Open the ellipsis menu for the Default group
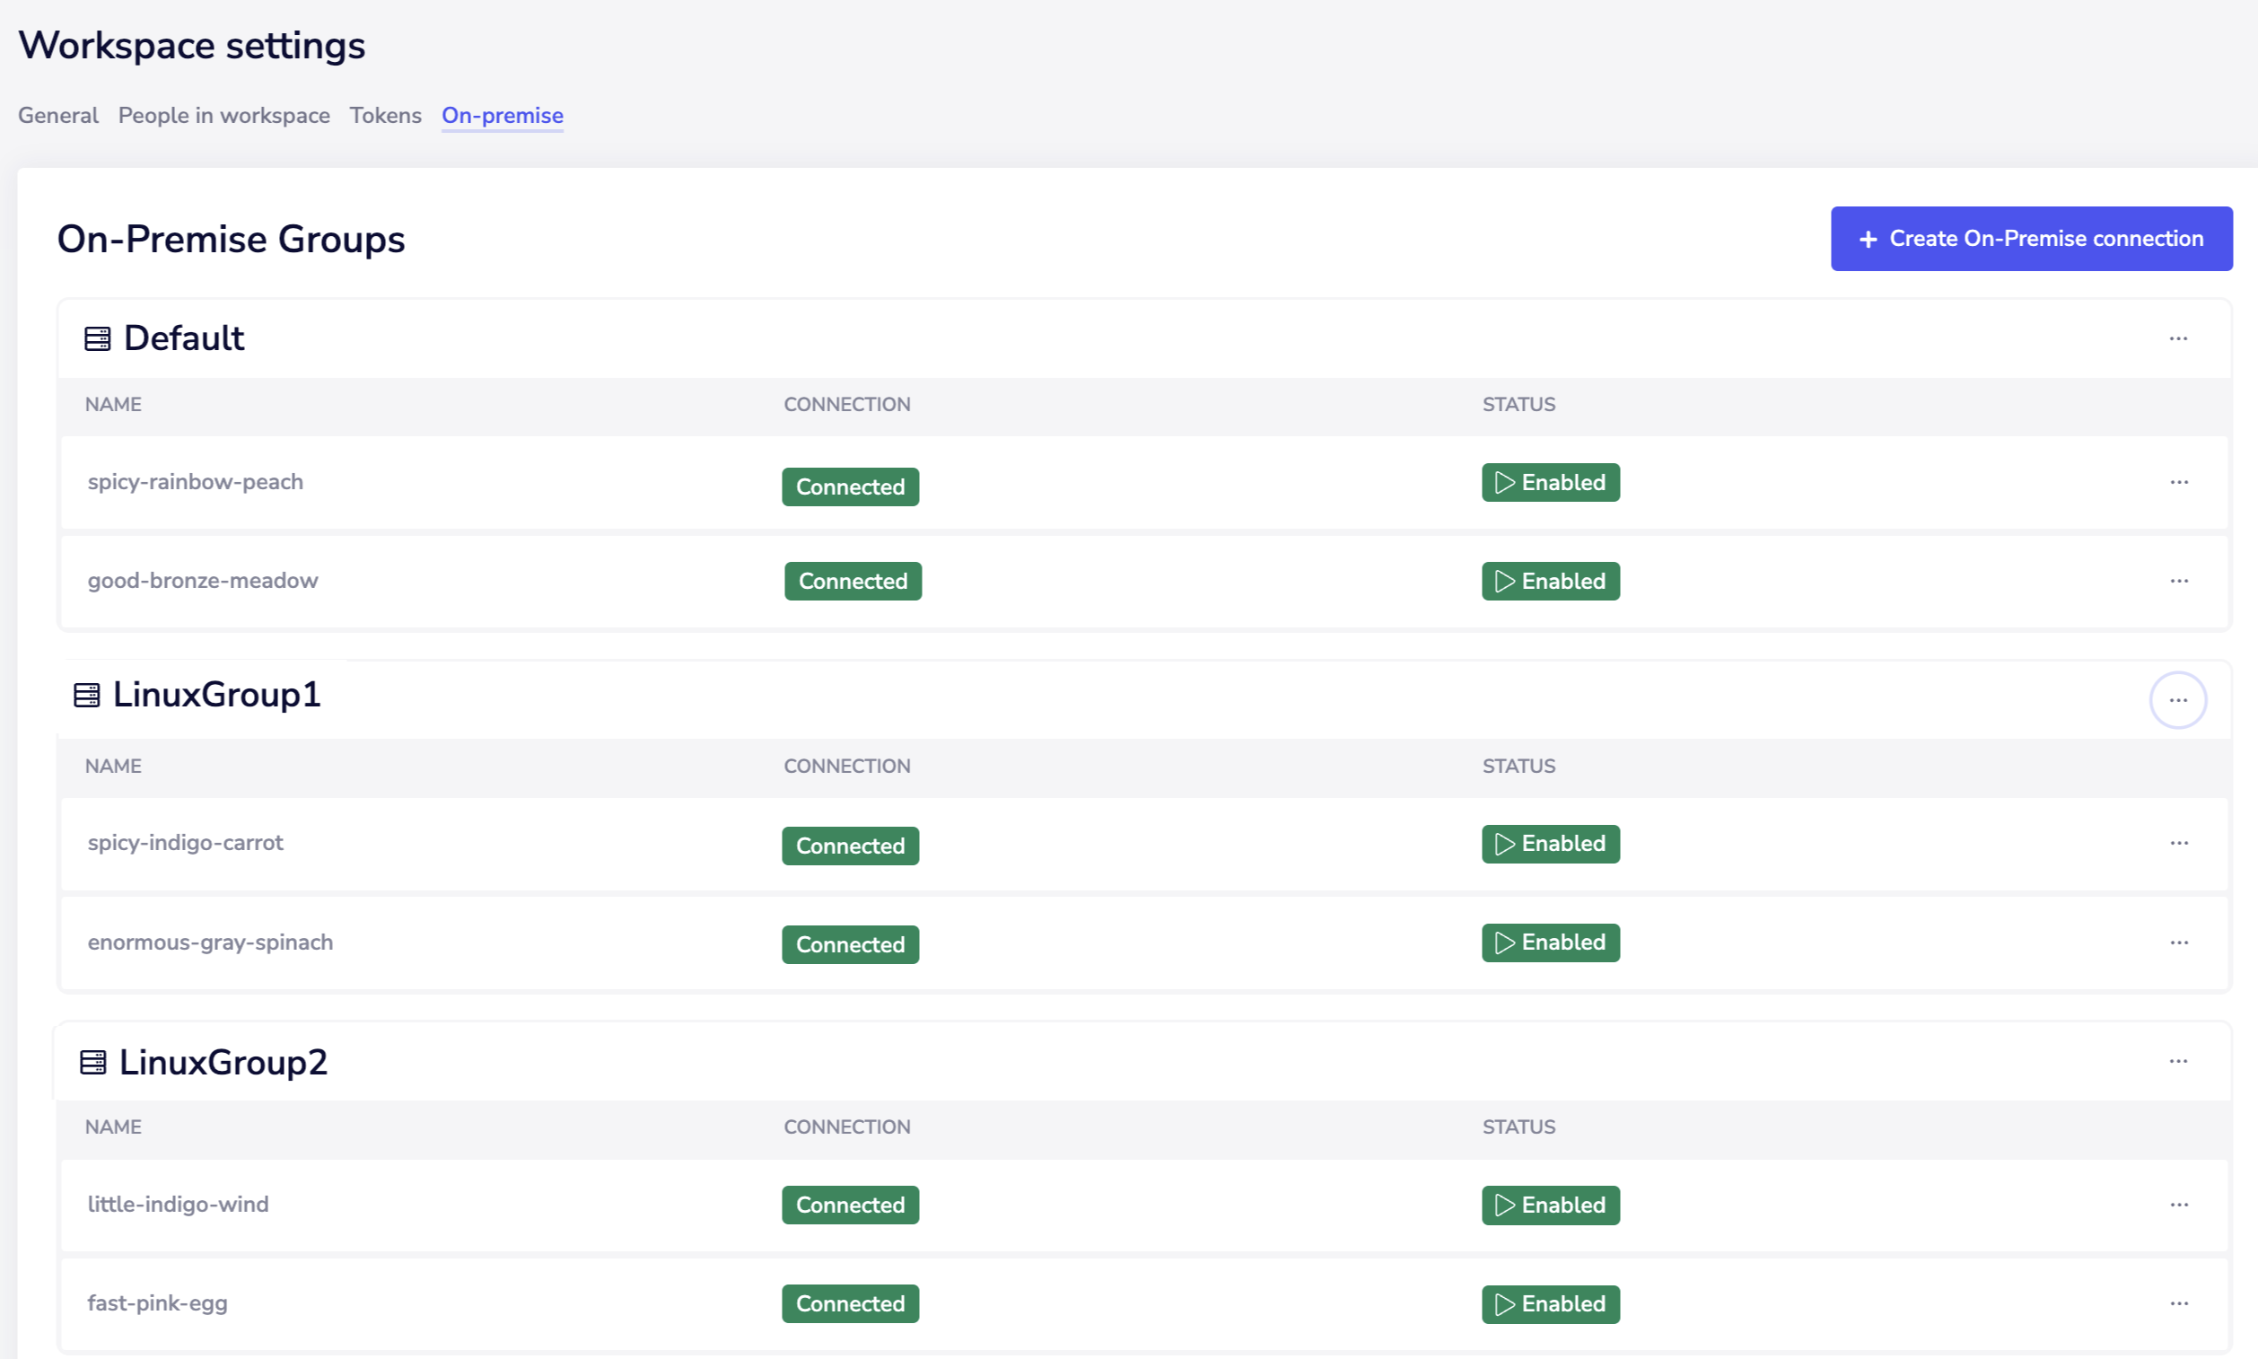2258x1359 pixels. tap(2178, 338)
